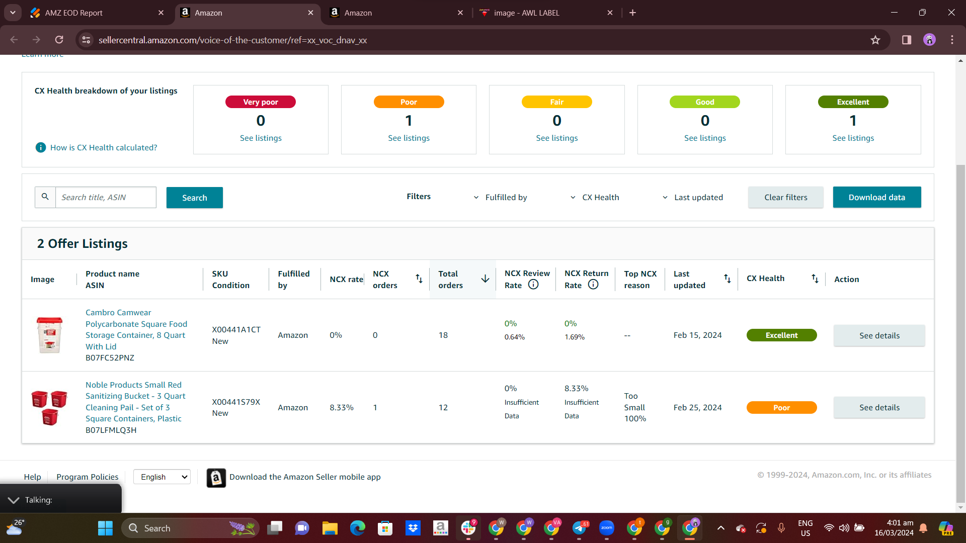The height and width of the screenshot is (543, 966).
Task: Click the info icon for CX Health calculation
Action: pyautogui.click(x=40, y=147)
